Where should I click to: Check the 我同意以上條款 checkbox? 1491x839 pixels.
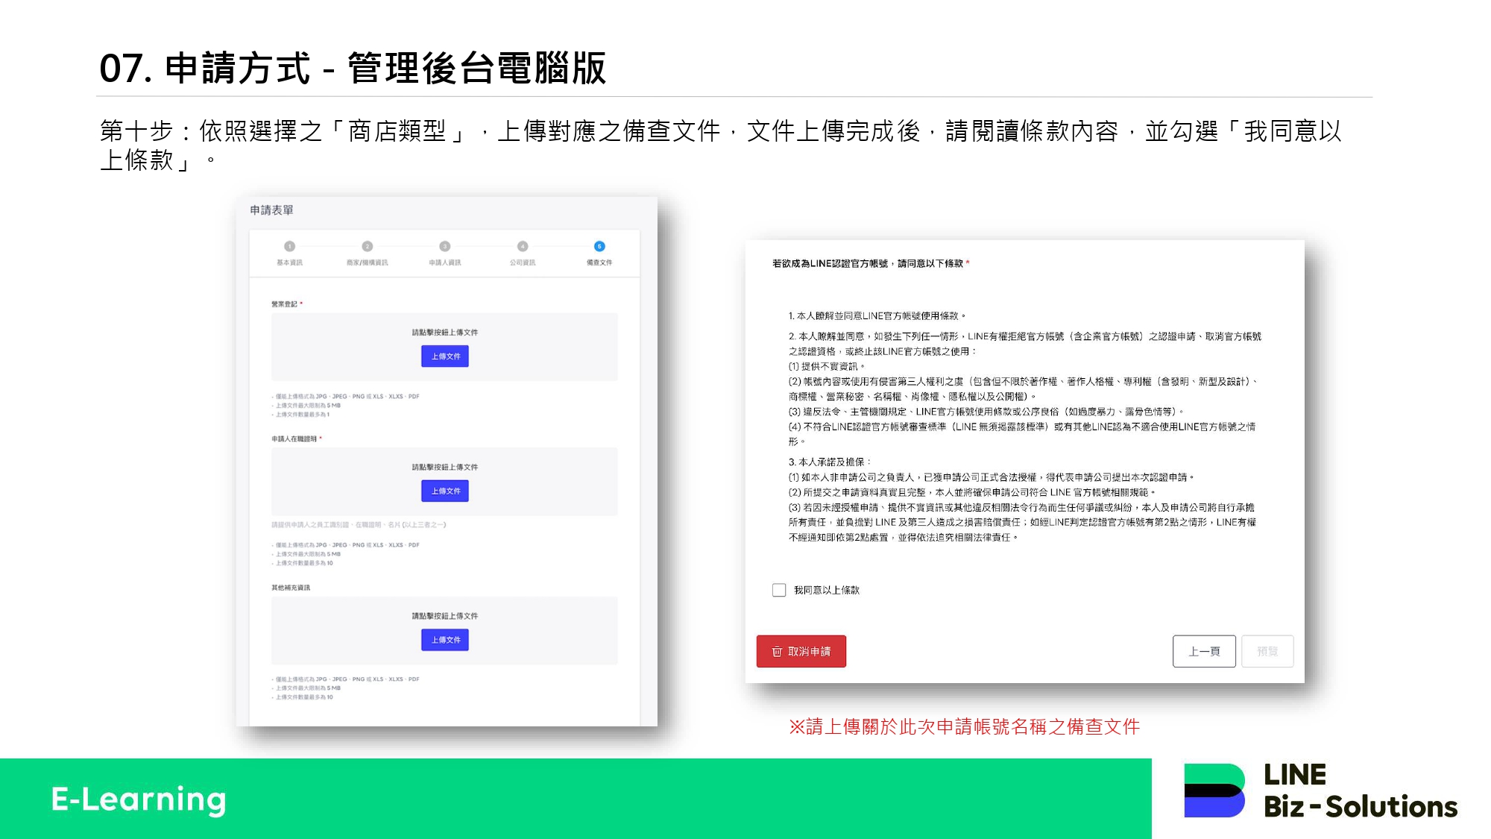point(779,590)
